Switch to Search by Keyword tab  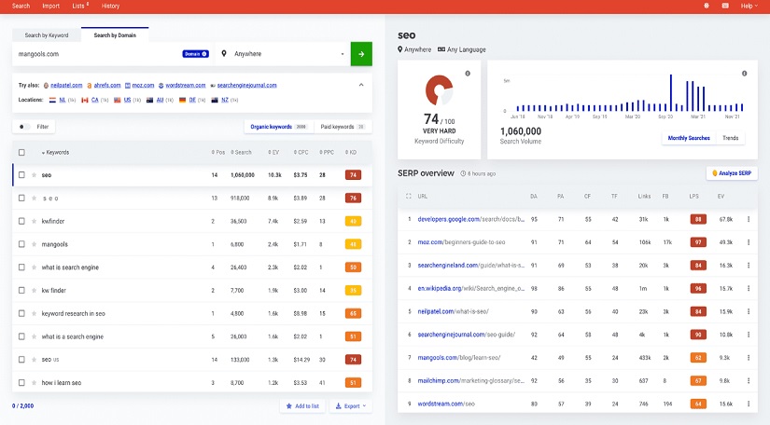coord(47,35)
